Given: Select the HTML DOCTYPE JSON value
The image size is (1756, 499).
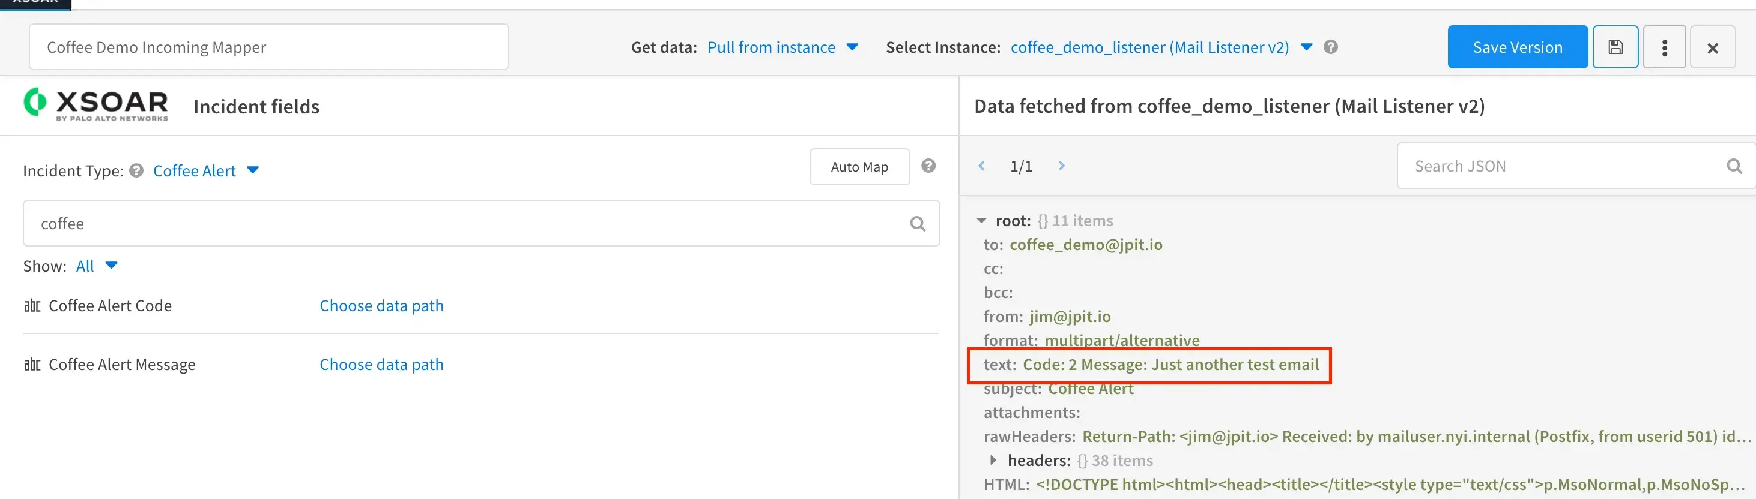Looking at the screenshot, I should point(1391,485).
